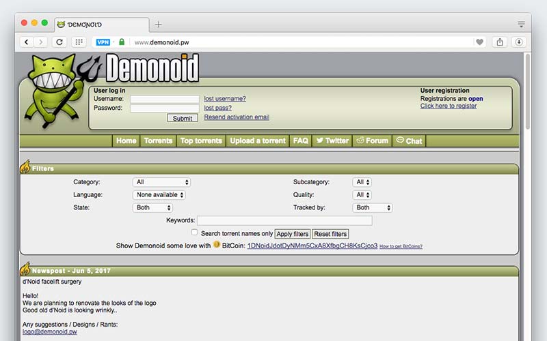Click here to register link

pyautogui.click(x=449, y=106)
